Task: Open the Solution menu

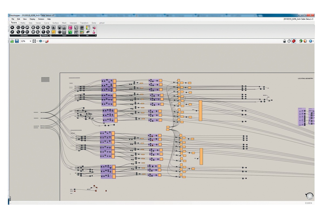Action: tap(41, 19)
